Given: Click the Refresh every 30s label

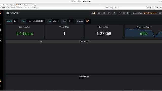Looking at the screenshot, I should (150, 13).
